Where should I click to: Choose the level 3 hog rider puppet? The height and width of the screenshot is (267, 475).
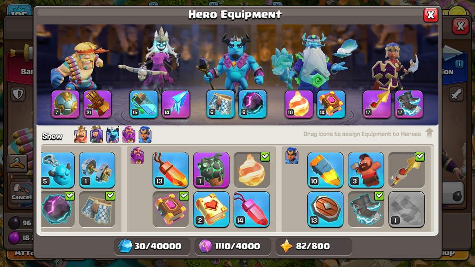pyautogui.click(x=366, y=170)
